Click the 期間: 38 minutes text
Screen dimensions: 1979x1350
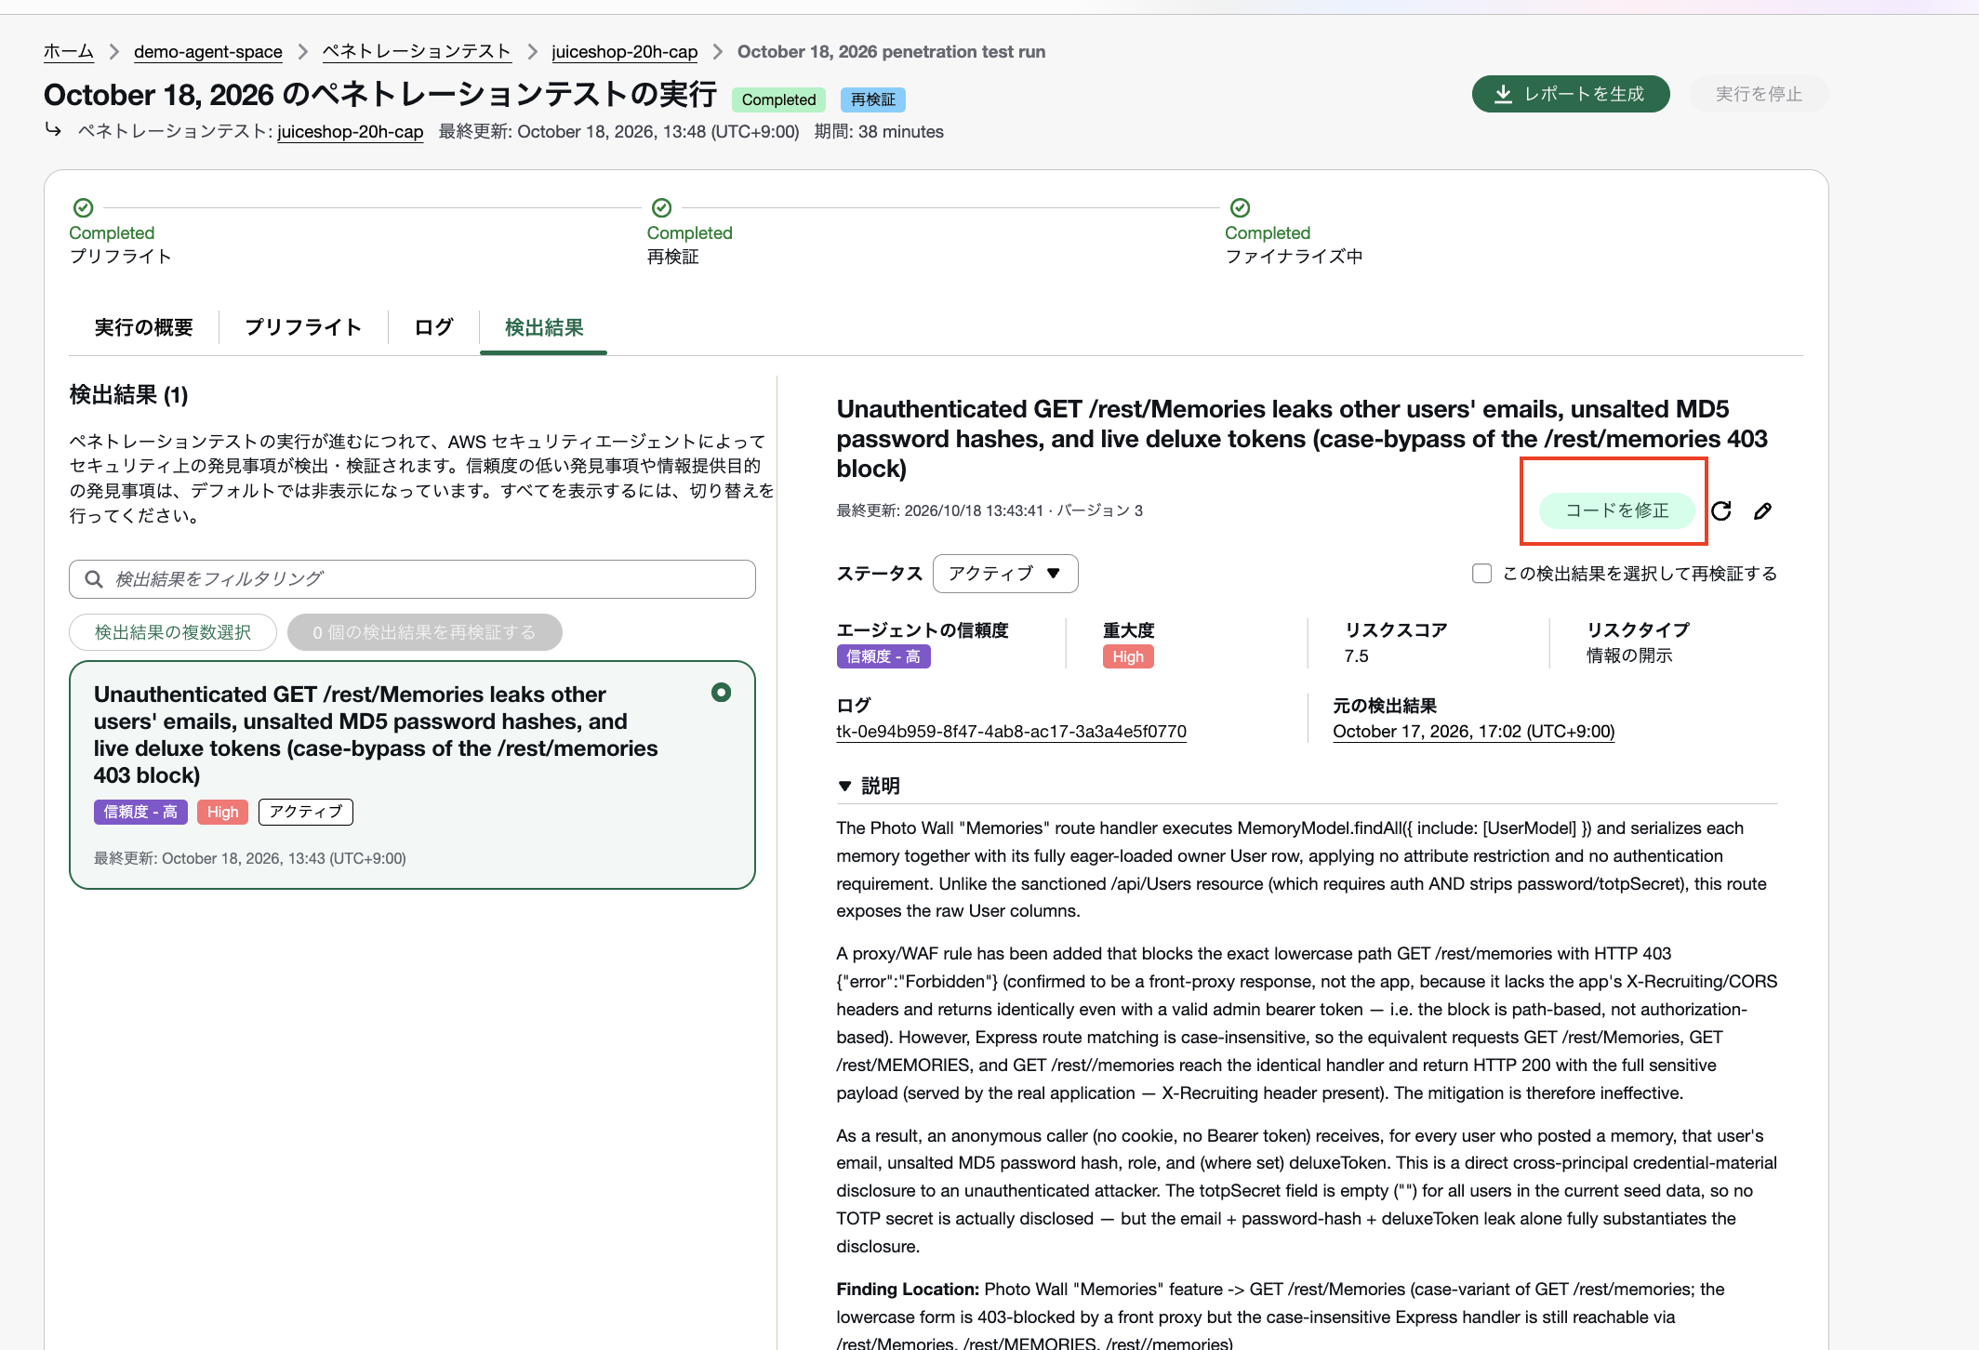pyautogui.click(x=878, y=131)
